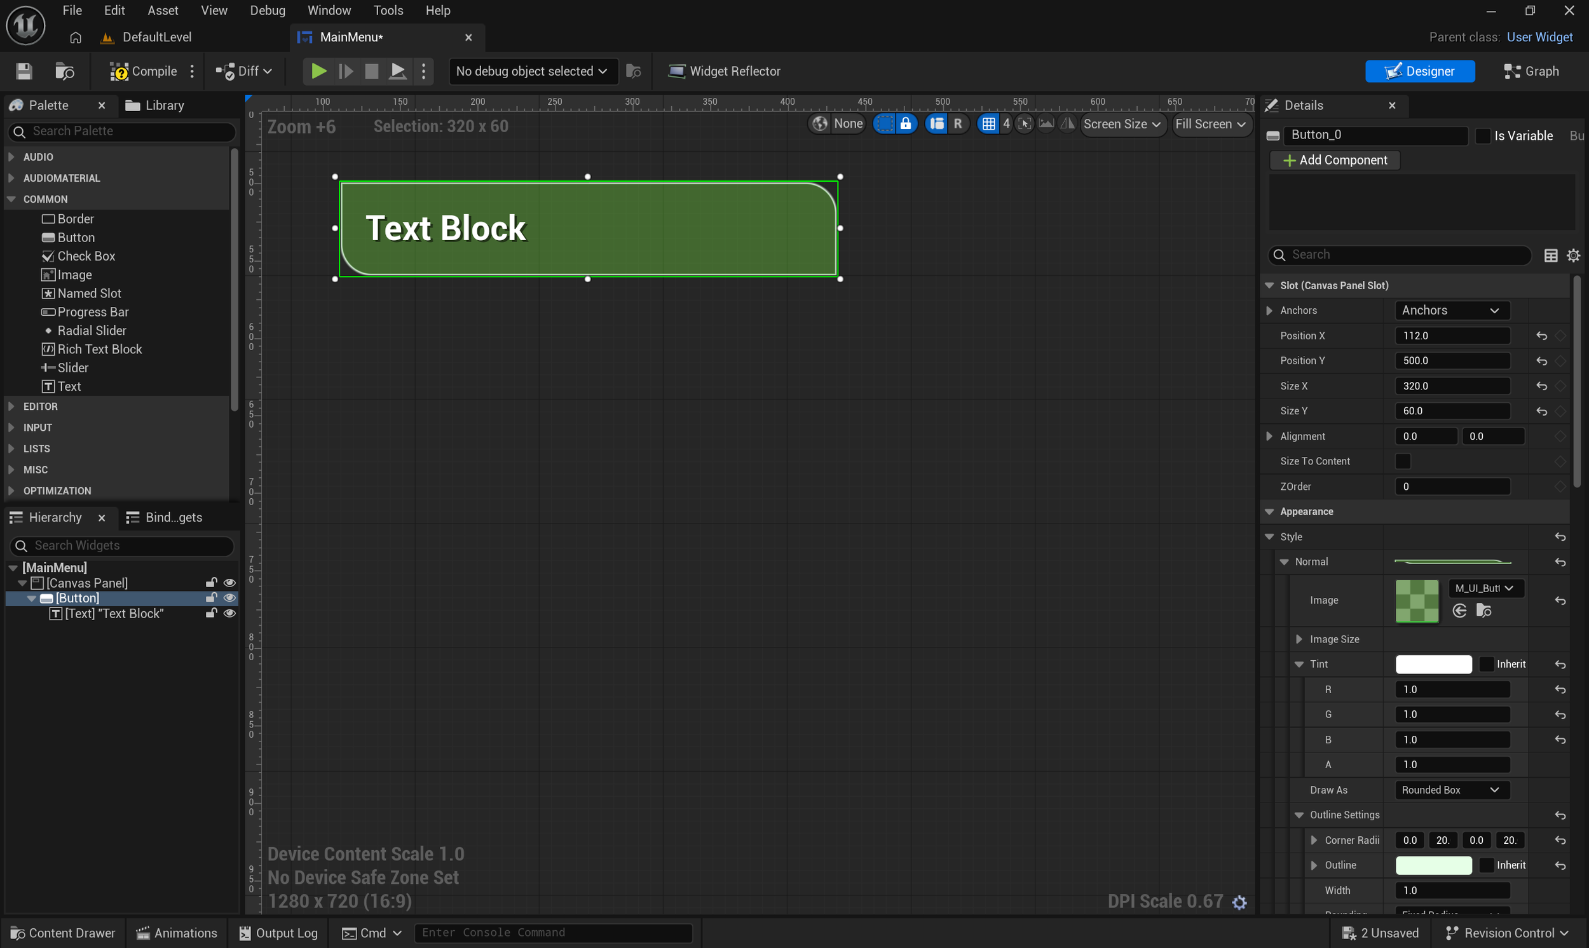Click use selected asset arrow for Image
Screen dimensions: 1589x948
[x=1459, y=611]
